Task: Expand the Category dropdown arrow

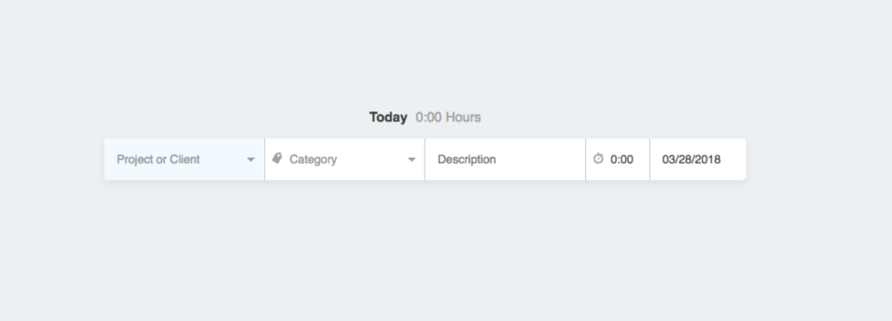Action: 411,160
